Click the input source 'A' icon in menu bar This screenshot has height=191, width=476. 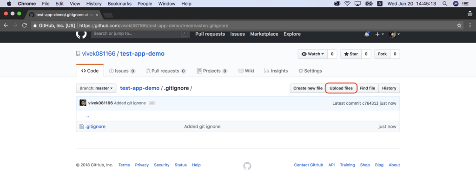[379, 4]
